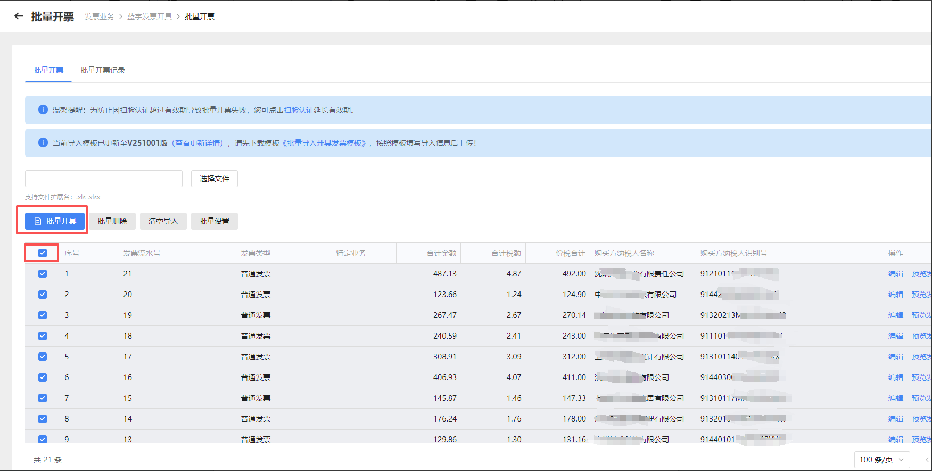Click the file path input field
Screen dimensions: 932x471
pyautogui.click(x=104, y=179)
